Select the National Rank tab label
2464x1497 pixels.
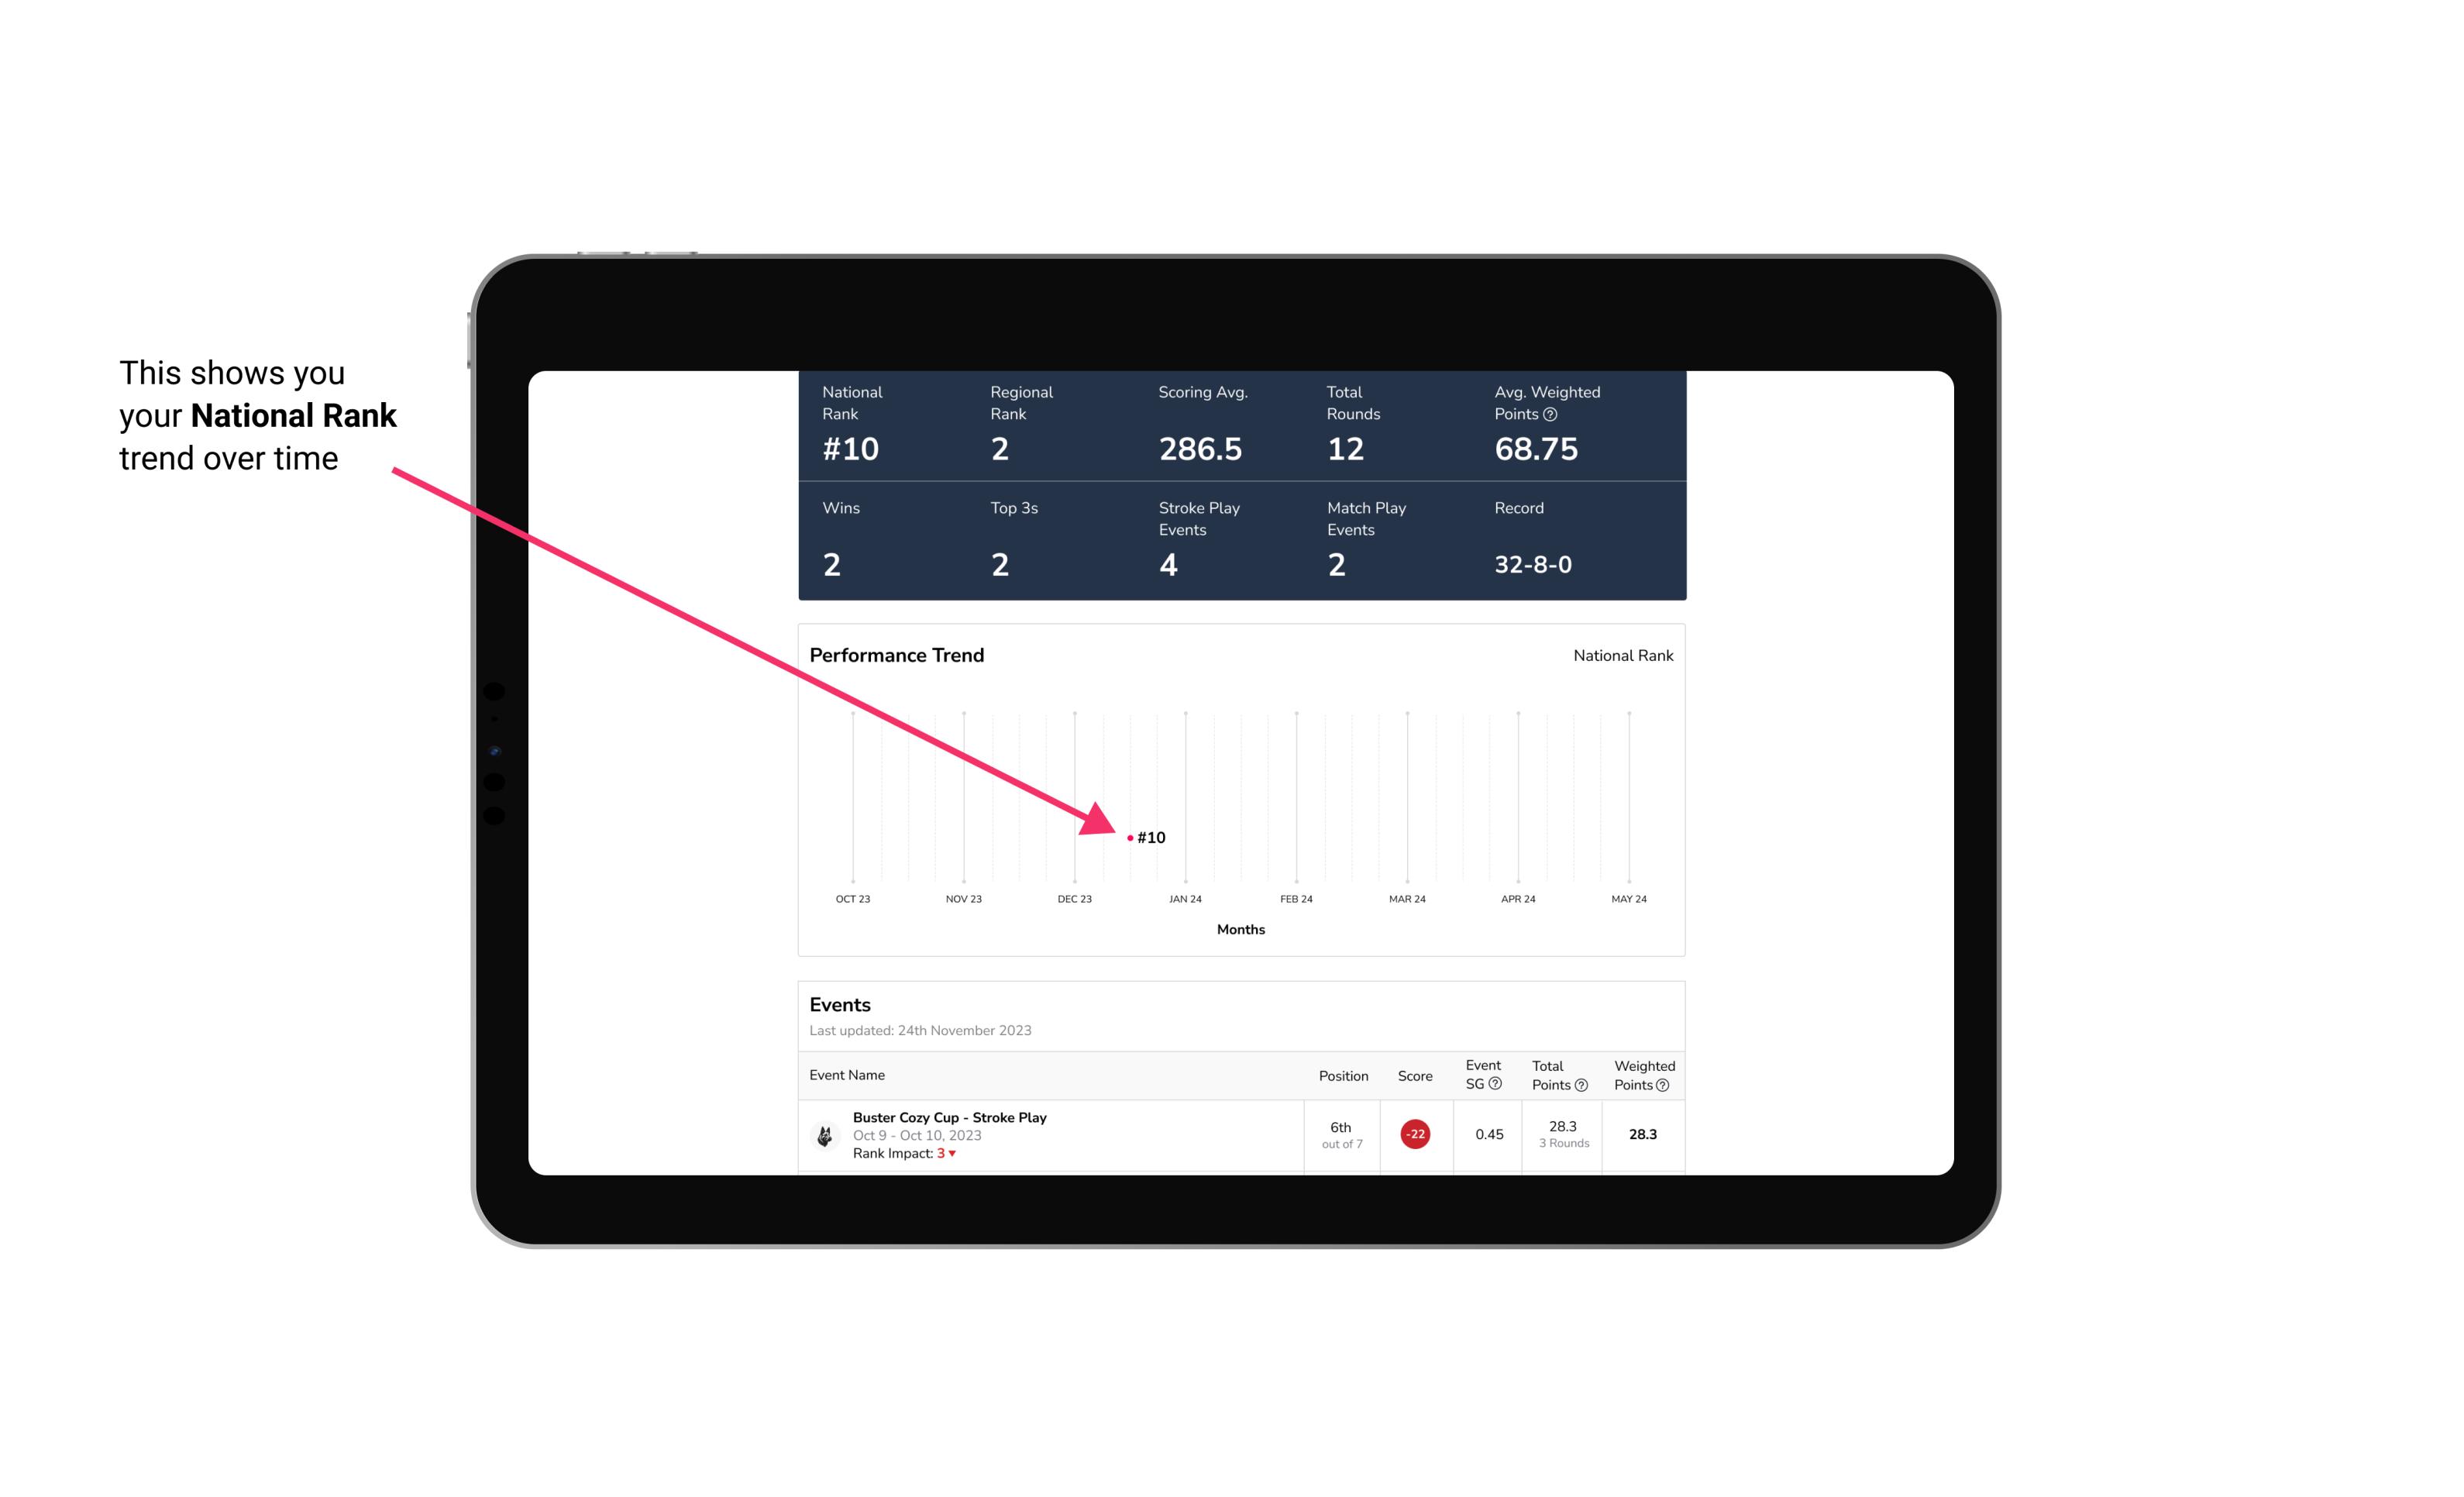[x=1619, y=656]
